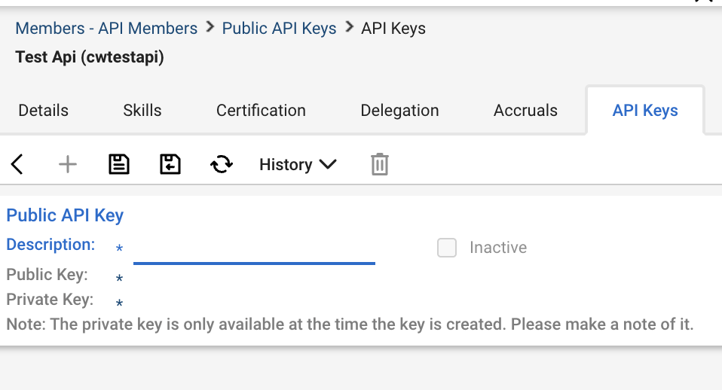Click the refresh arrows icon
The width and height of the screenshot is (722, 390).
[222, 164]
